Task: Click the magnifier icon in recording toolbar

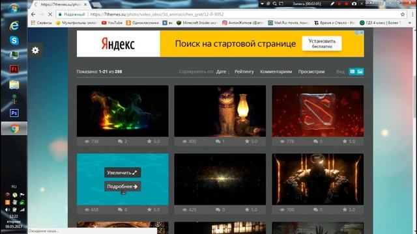Action: click(x=275, y=4)
